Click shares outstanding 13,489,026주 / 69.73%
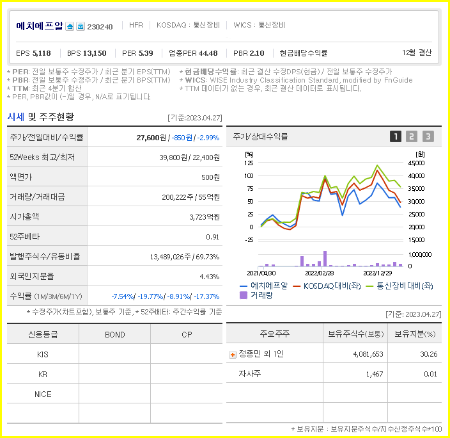Viewport: 450px width, 438px height. point(185,257)
